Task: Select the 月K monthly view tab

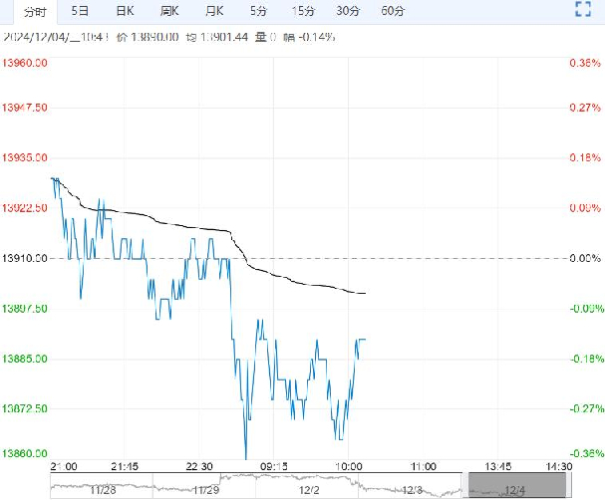Action: (213, 11)
